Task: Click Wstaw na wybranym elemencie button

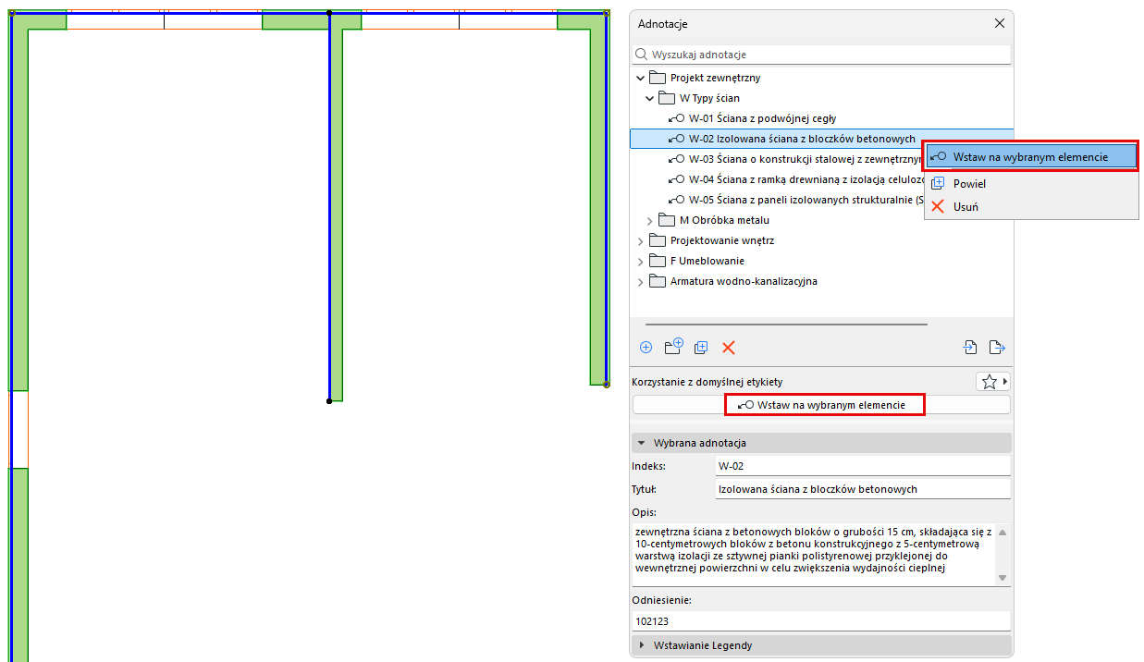Action: click(821, 405)
